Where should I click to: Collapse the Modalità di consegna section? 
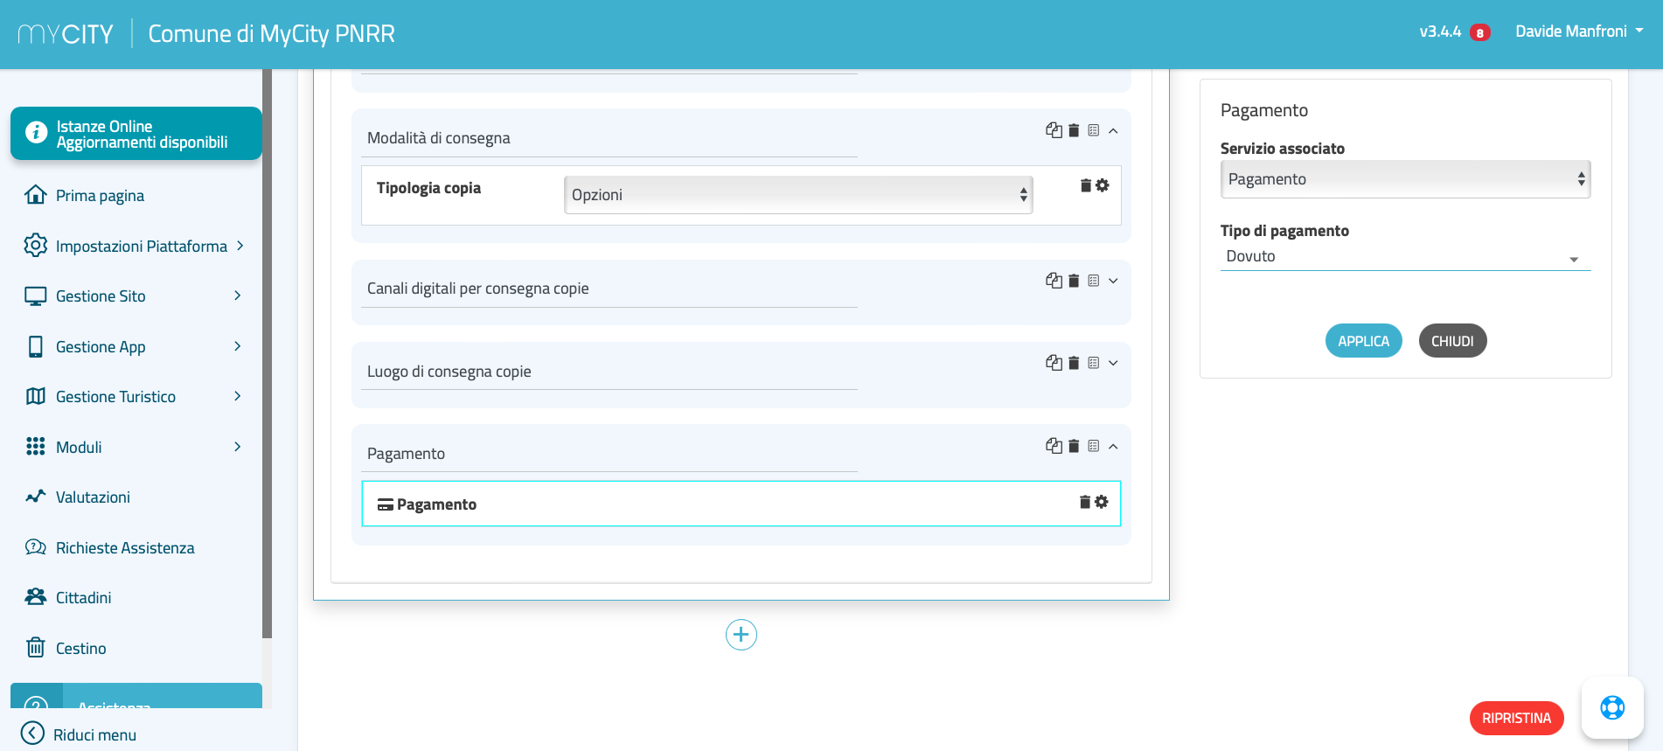click(1113, 131)
